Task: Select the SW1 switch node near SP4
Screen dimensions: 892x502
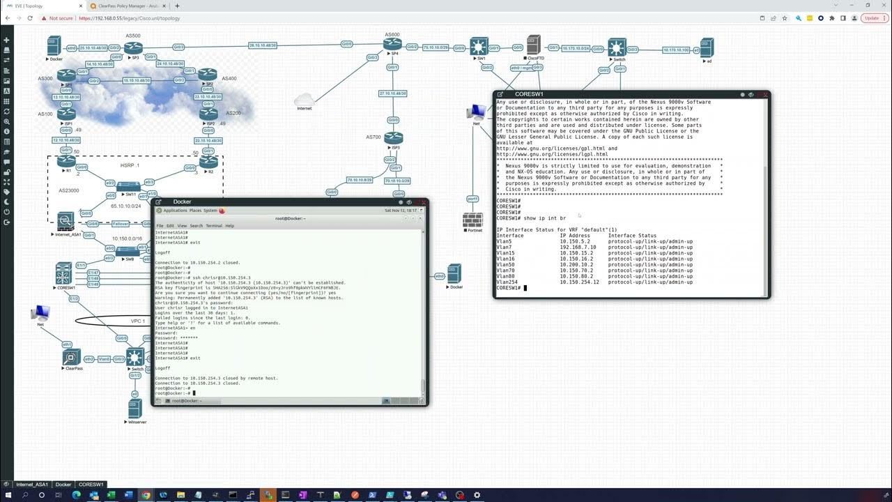Action: coord(478,47)
